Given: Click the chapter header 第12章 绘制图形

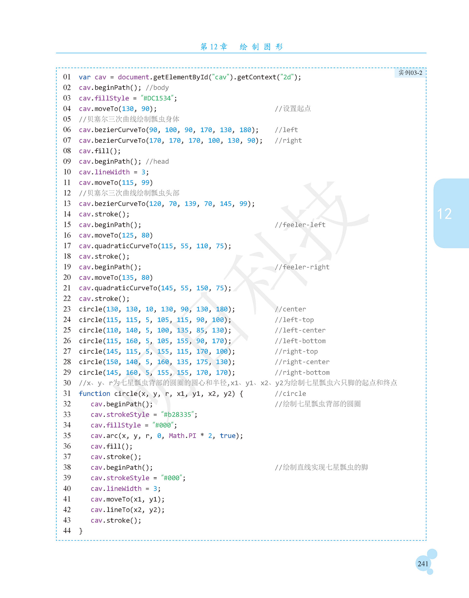Looking at the screenshot, I should tap(241, 47).
